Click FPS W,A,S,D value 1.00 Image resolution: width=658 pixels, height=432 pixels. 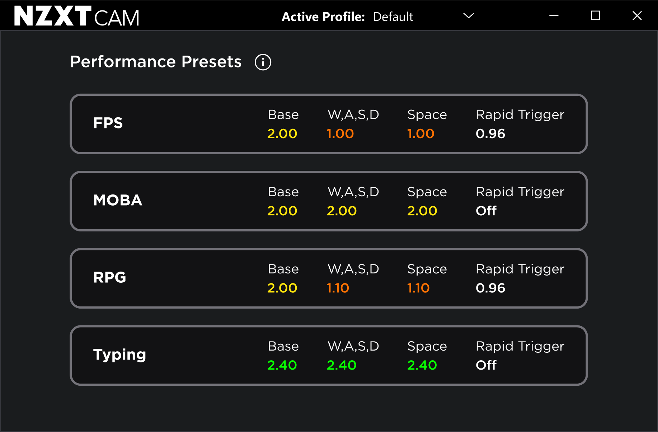(x=340, y=134)
